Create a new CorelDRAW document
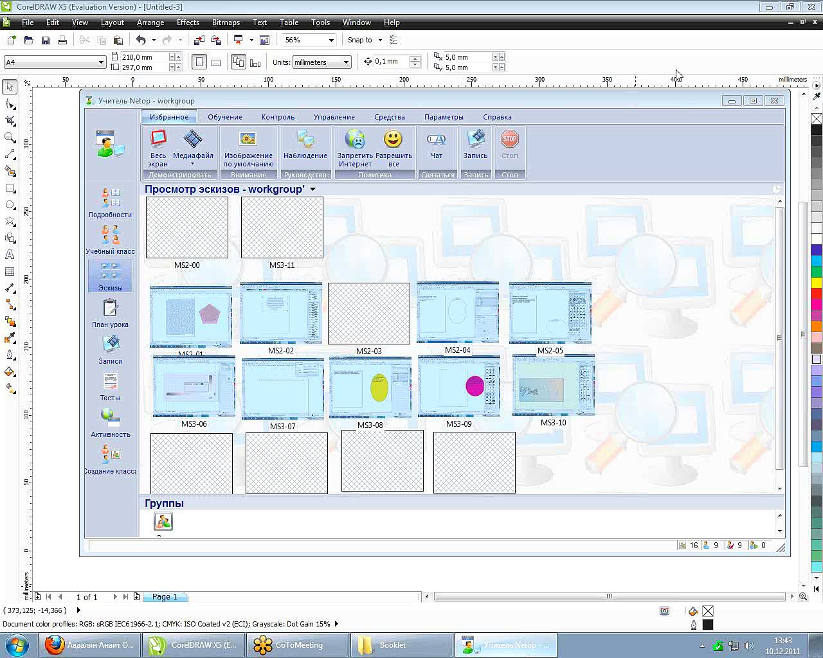This screenshot has width=823, height=658. click(12, 40)
